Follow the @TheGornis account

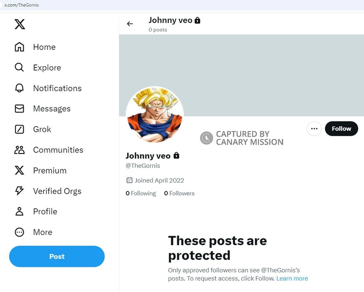tap(341, 129)
